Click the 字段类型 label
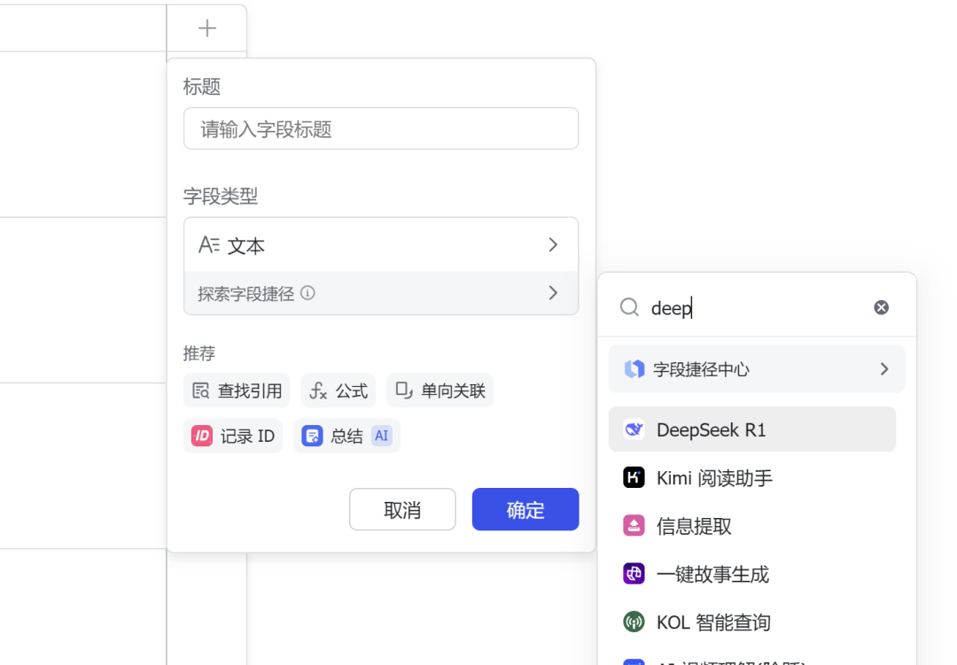 coord(221,197)
